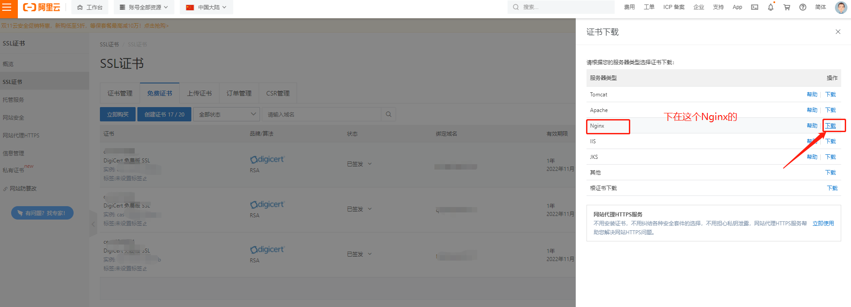Expand the 全部状态 status filter

[227, 115]
